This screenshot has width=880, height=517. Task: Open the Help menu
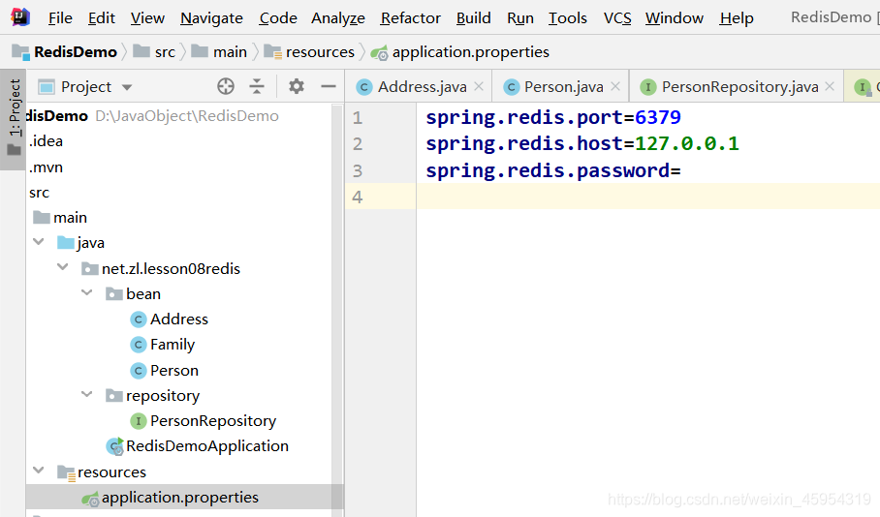(x=737, y=18)
